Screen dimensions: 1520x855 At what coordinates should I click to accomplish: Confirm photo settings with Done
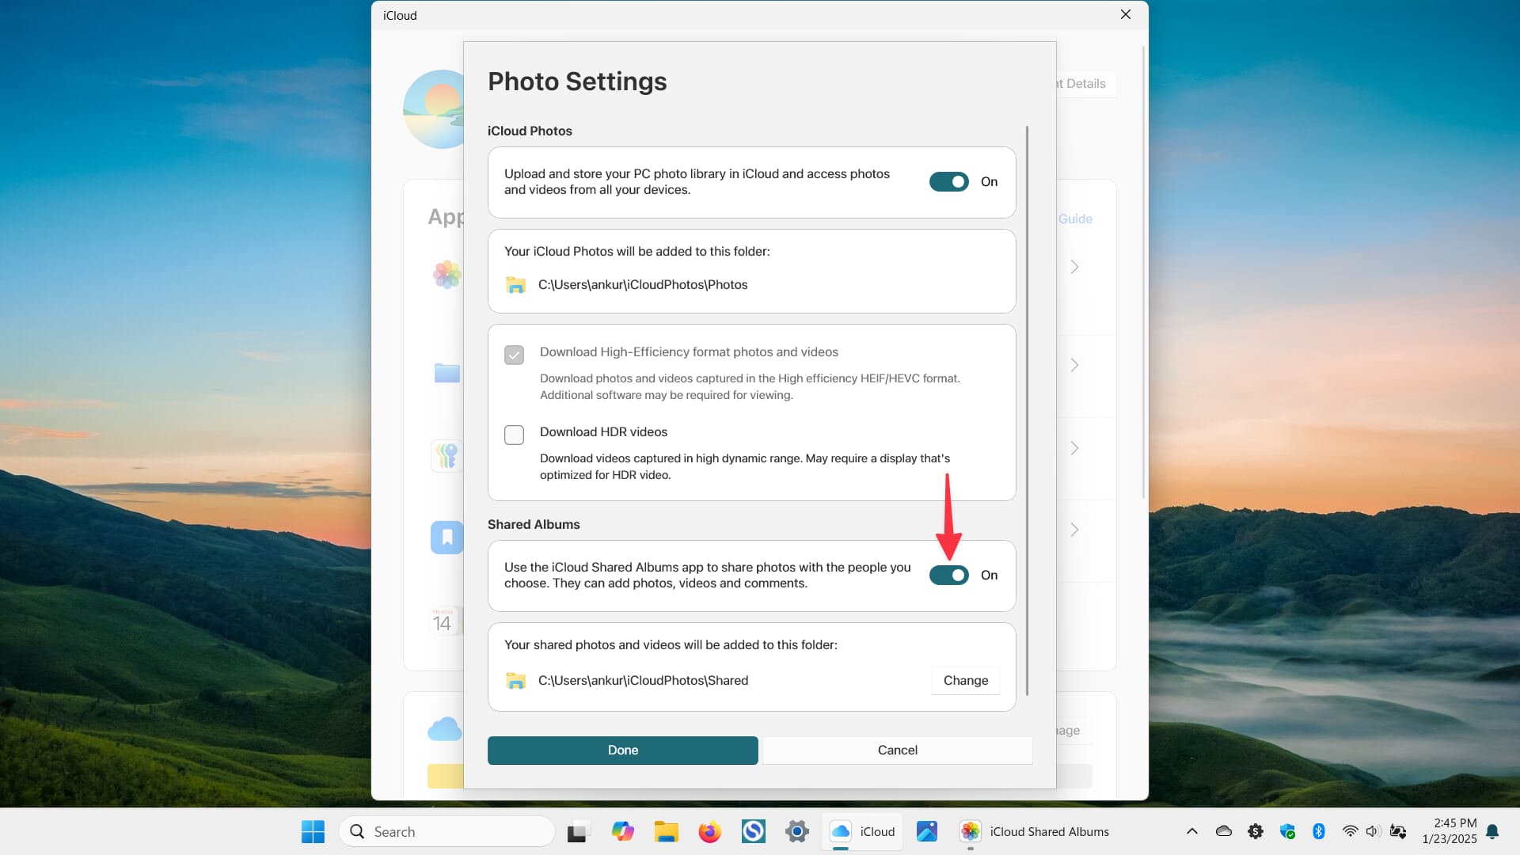[622, 750]
